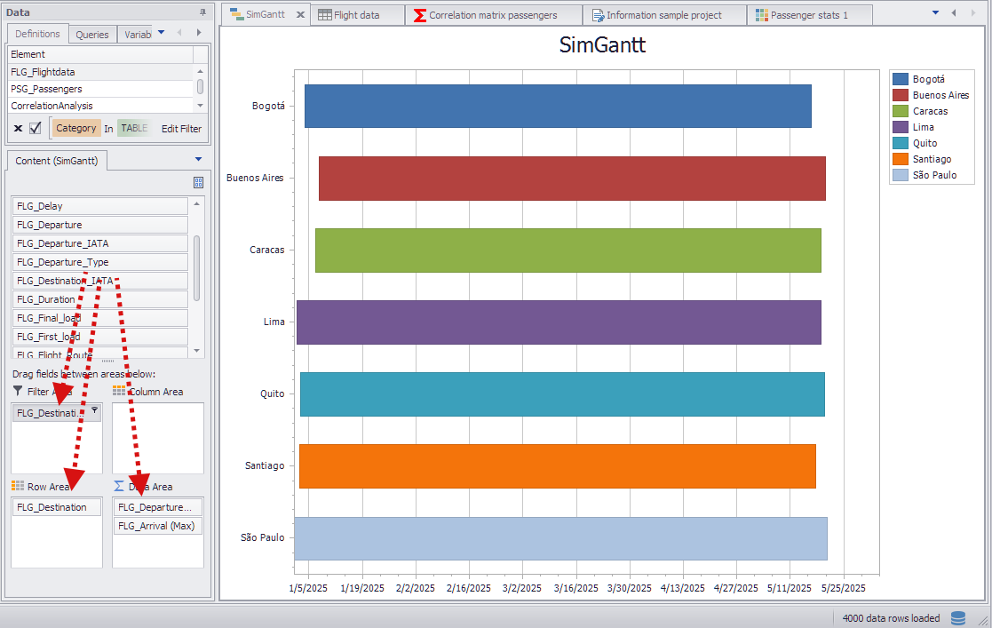This screenshot has width=992, height=628.
Task: Select the Category filter condition token
Action: 75,129
